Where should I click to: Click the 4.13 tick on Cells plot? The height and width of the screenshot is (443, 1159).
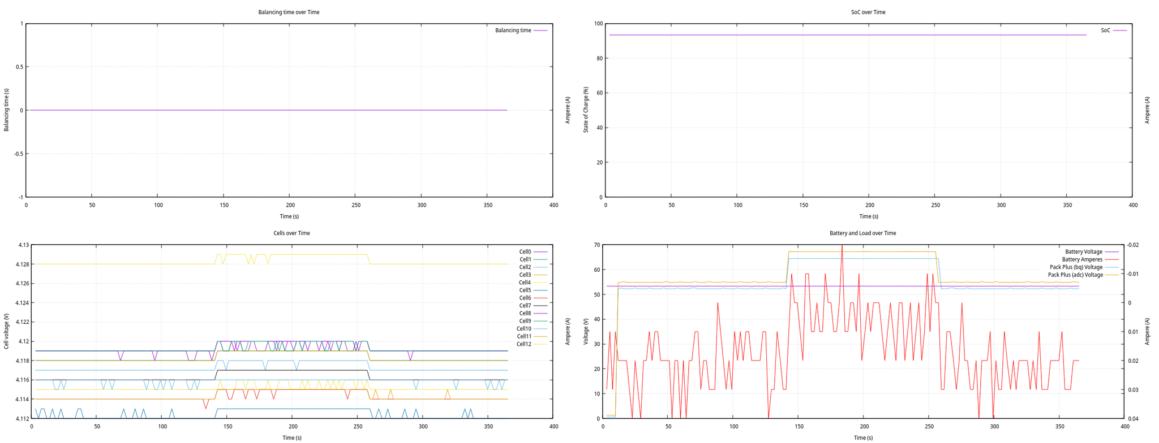point(24,245)
